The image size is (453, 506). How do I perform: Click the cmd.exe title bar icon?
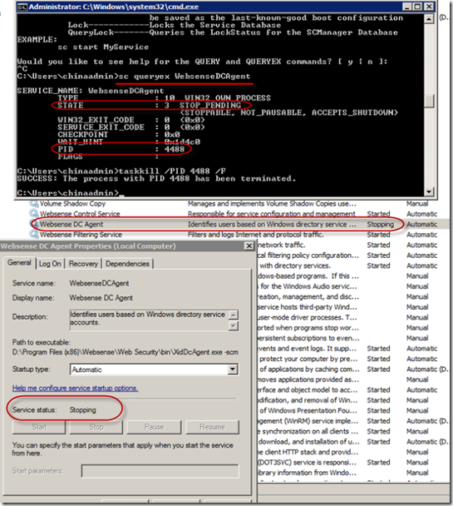pos(22,7)
